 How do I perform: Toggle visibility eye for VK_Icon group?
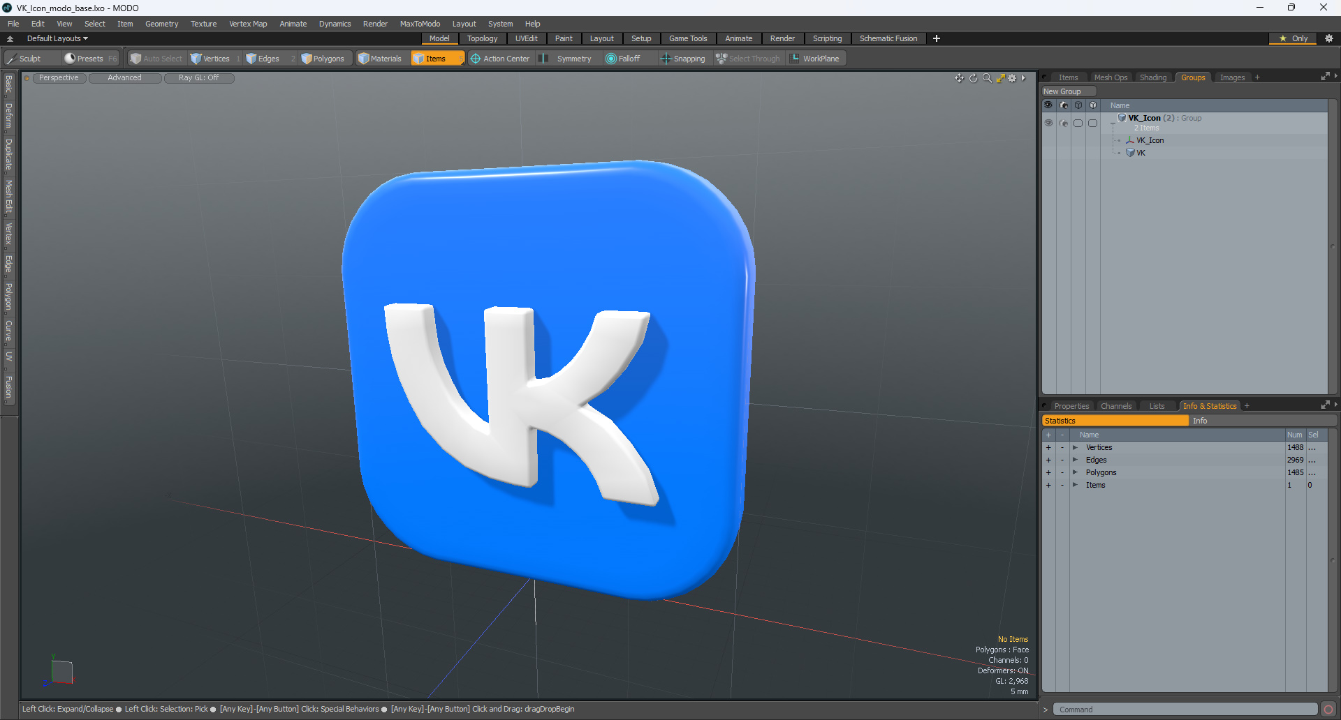(1048, 123)
